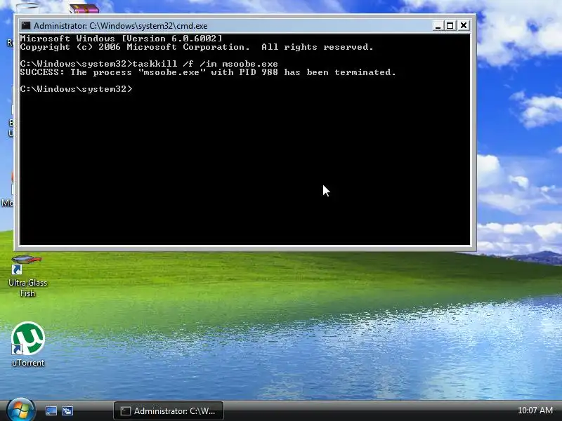This screenshot has width=562, height=421.
Task: Open uTorrent desktop shortcut
Action: (27, 345)
